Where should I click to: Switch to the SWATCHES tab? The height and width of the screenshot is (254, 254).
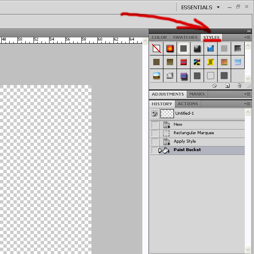click(x=185, y=38)
